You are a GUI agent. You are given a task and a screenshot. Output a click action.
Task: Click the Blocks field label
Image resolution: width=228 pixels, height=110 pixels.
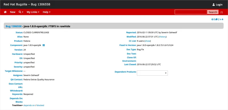19,102
